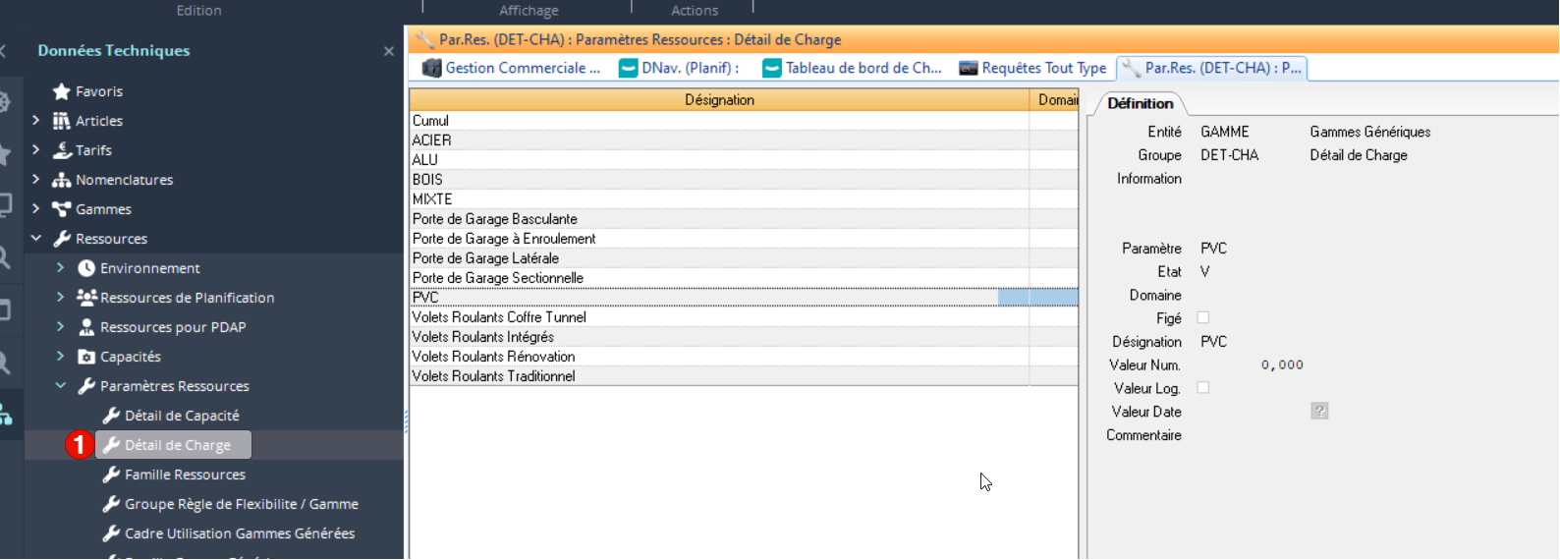Image resolution: width=1560 pixels, height=560 pixels.
Task: Click the Favoris star icon
Action: [61, 91]
